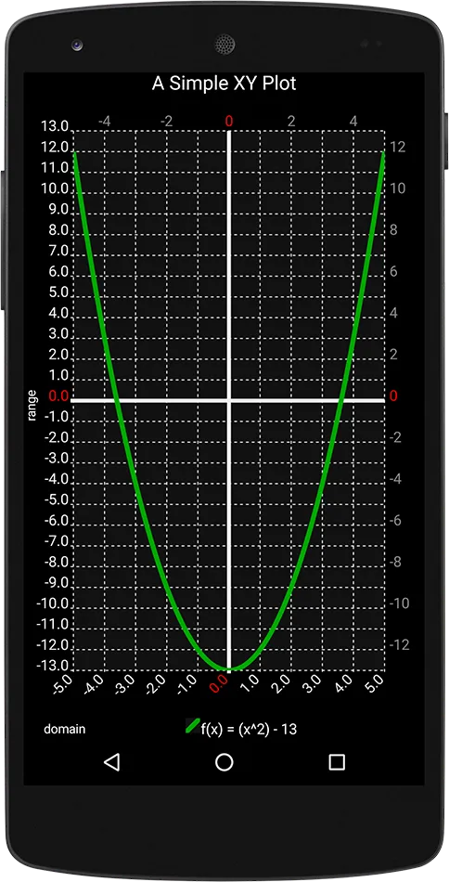Click the left axis label 12.0

point(55,147)
